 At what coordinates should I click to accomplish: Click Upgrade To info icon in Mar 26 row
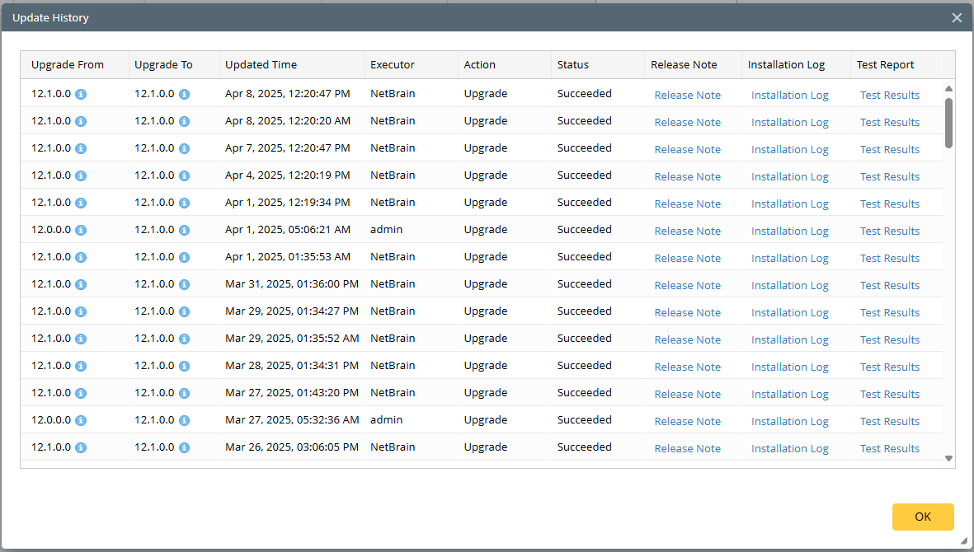click(x=184, y=447)
